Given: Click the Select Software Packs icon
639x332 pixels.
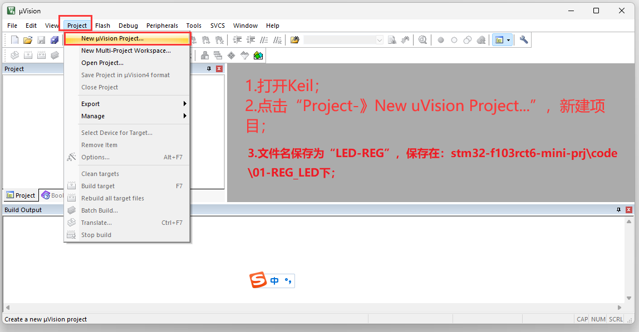Looking at the screenshot, I should pos(244,56).
